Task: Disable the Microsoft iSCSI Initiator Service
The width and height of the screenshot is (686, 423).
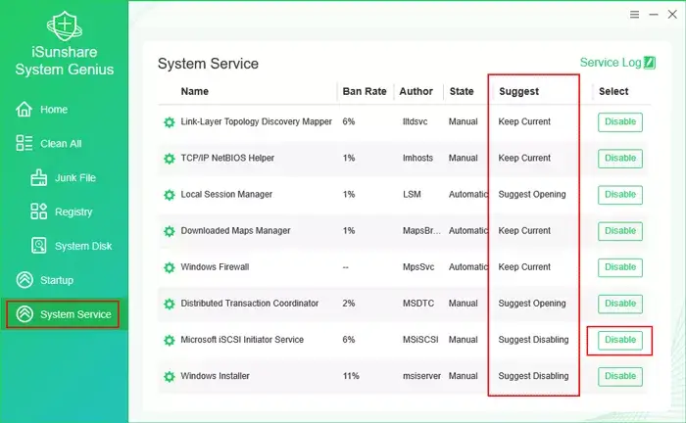Action: point(620,340)
